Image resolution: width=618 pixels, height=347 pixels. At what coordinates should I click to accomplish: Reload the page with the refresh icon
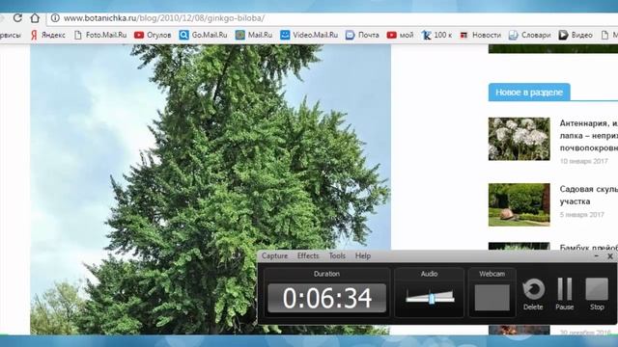(17, 18)
